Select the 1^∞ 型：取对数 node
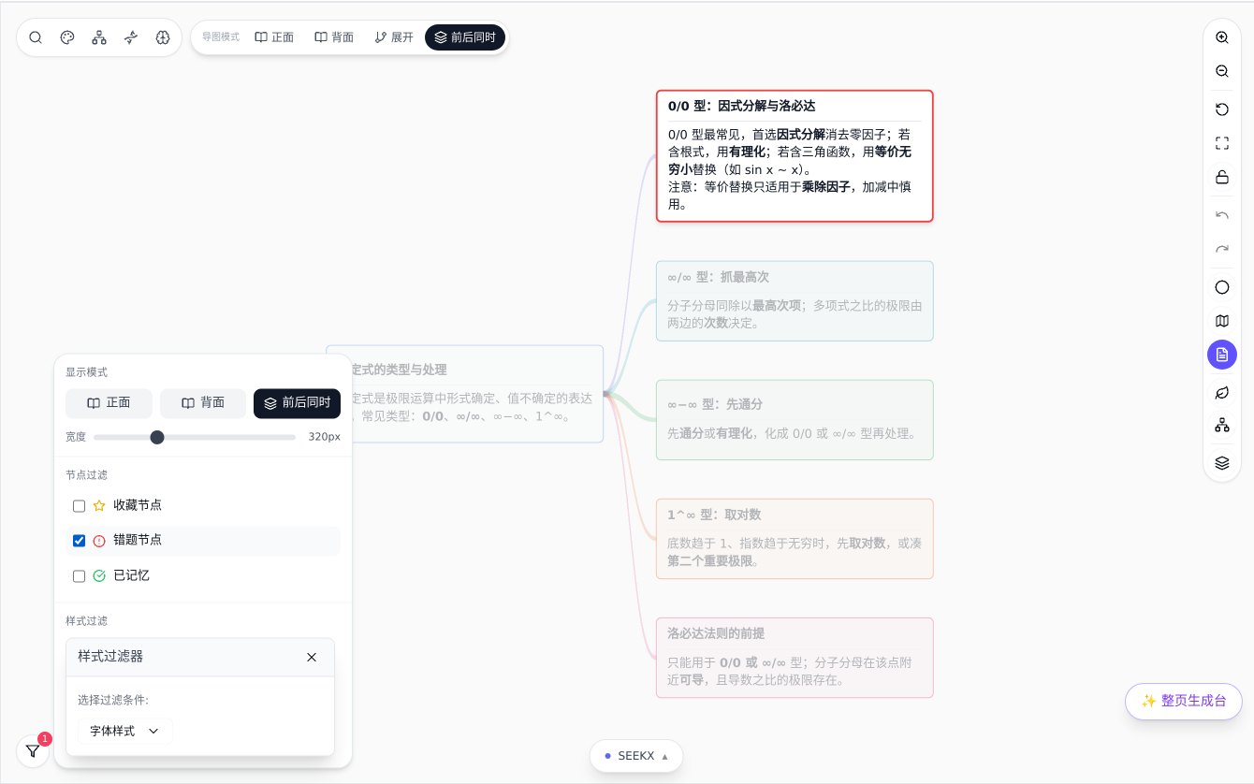 click(795, 539)
